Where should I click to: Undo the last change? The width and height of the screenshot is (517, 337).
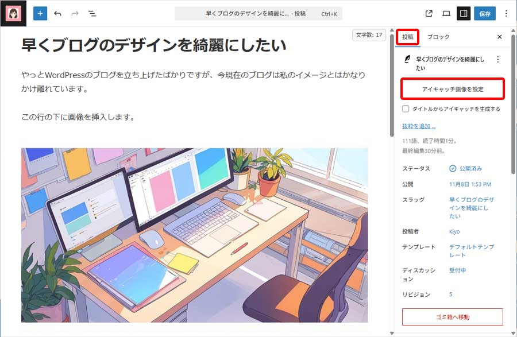(x=57, y=13)
